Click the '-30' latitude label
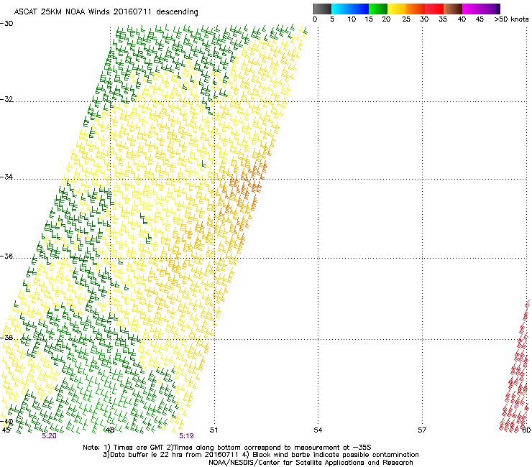This screenshot has height=467, width=532. pyautogui.click(x=6, y=24)
